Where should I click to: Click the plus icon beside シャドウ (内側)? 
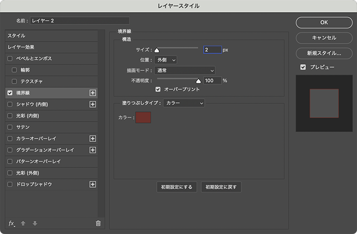point(93,104)
